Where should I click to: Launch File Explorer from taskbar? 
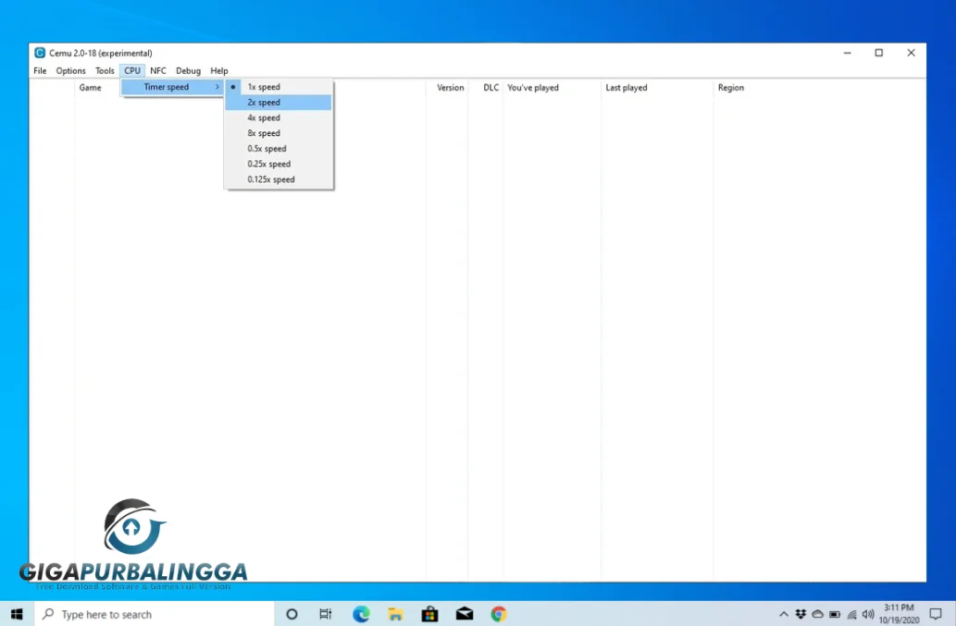tap(395, 614)
